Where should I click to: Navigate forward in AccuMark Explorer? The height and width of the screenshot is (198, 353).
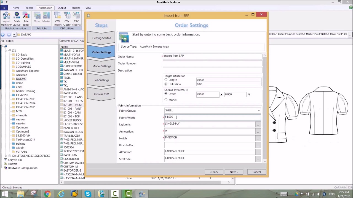click(x=9, y=34)
